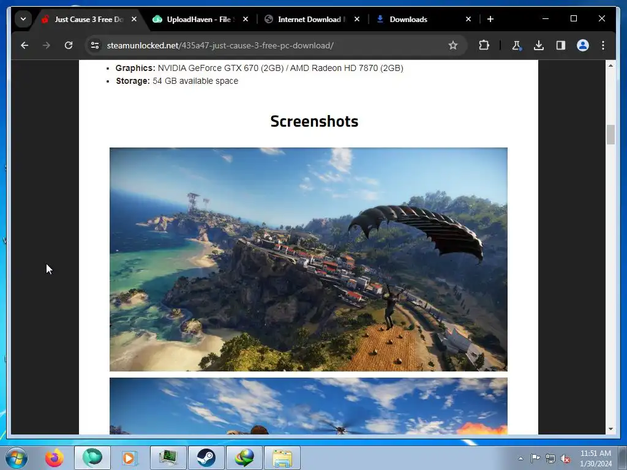Screen dimensions: 627x470
Task: Click the forward navigation arrow
Action: pyautogui.click(x=47, y=45)
